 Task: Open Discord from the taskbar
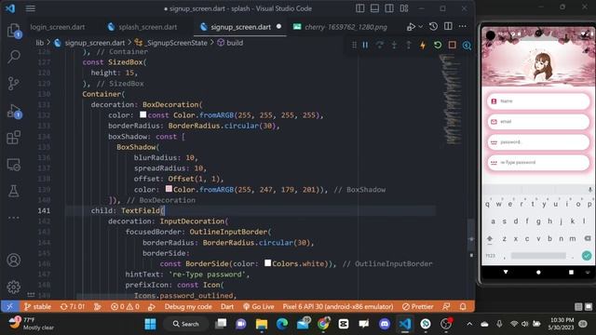tap(385, 324)
